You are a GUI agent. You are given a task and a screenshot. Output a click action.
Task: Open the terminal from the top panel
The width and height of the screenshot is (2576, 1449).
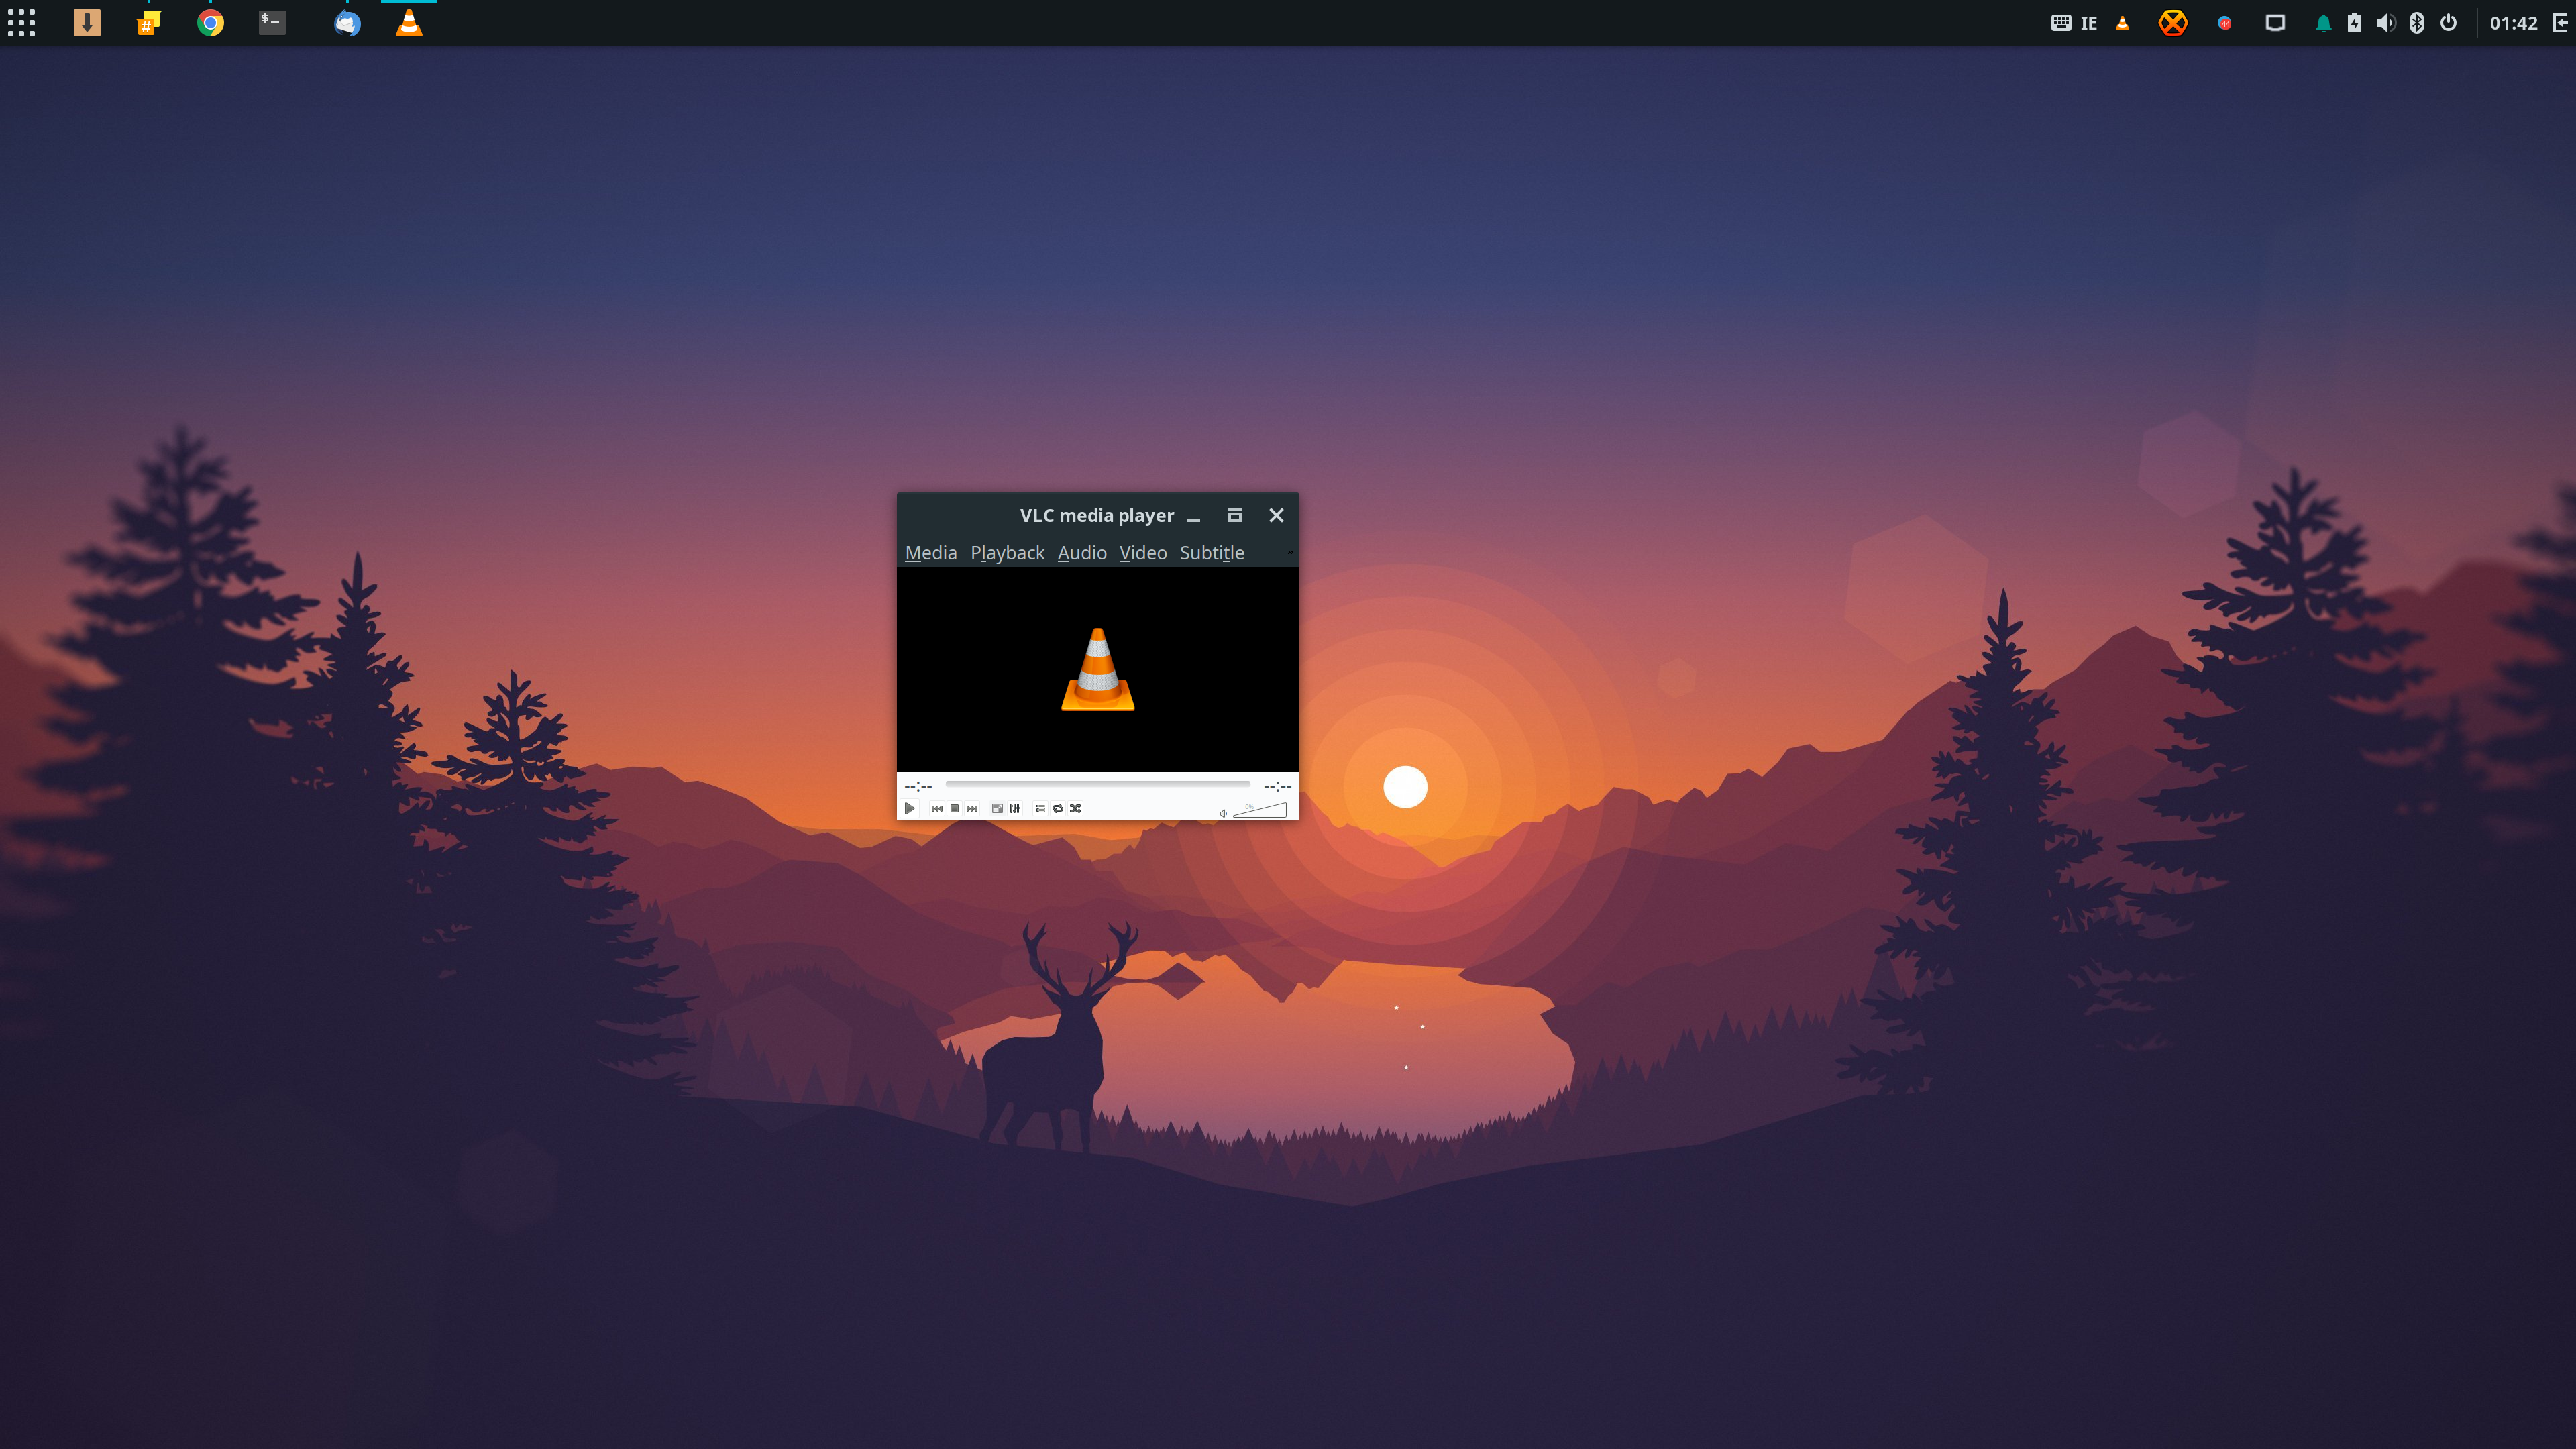pos(272,22)
